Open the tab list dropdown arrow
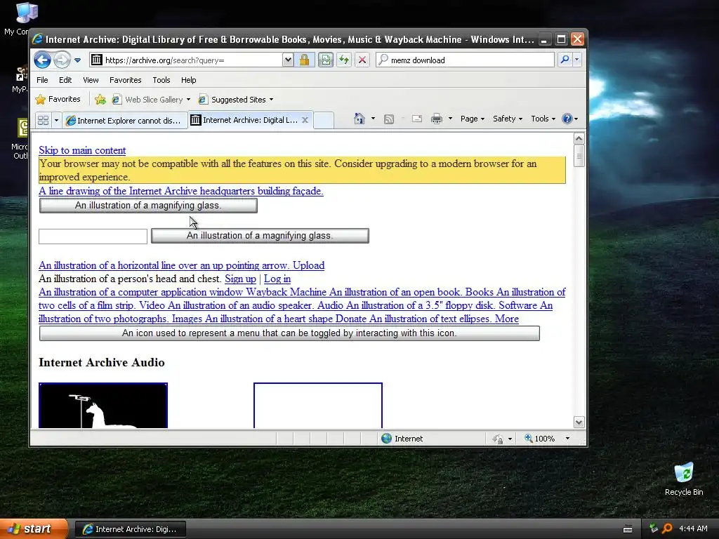The width and height of the screenshot is (719, 539). [56, 120]
